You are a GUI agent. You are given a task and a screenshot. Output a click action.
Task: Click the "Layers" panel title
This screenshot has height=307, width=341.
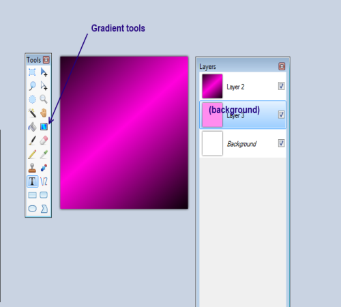tap(207, 67)
